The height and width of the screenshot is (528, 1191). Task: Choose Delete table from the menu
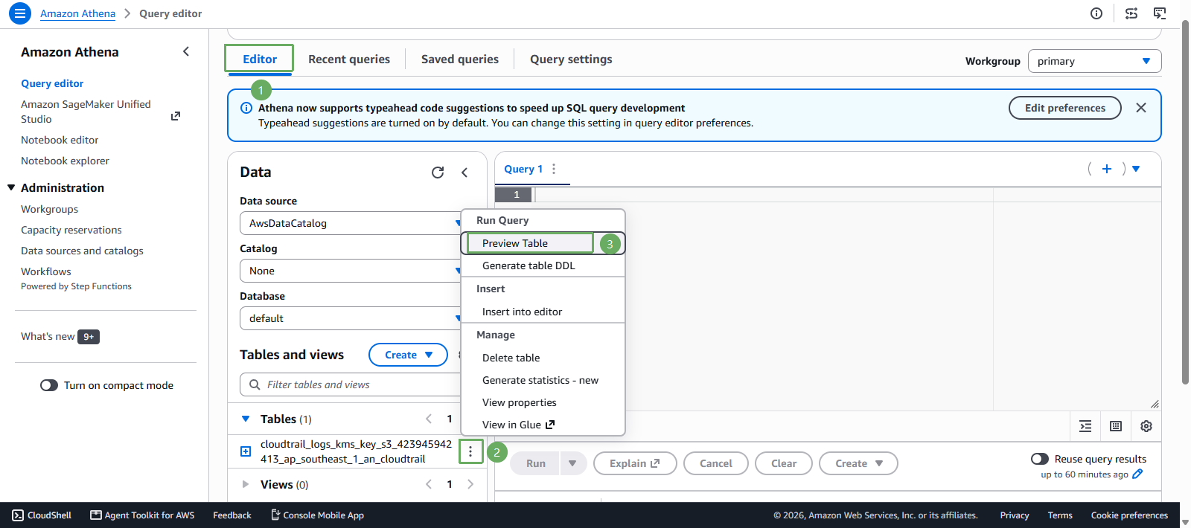point(543,358)
